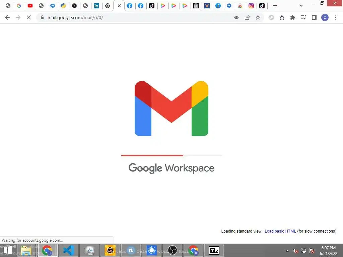343x257 pixels.
Task: Open network status tray icon
Action: (303, 251)
